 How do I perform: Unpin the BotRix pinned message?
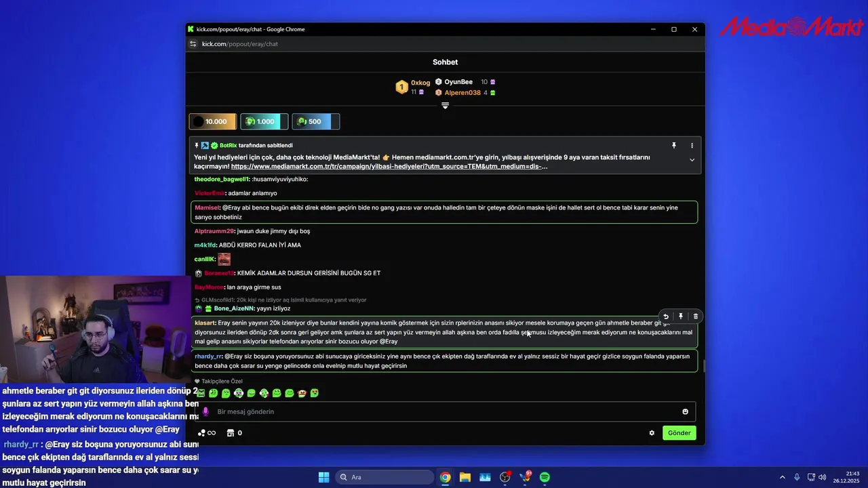[674, 146]
